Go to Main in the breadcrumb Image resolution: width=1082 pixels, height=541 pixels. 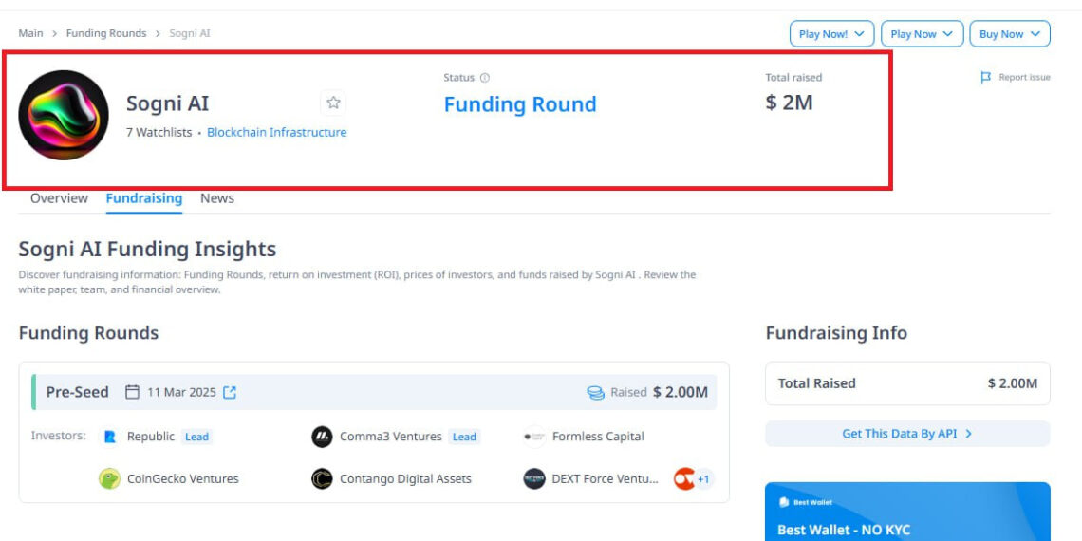(x=30, y=33)
